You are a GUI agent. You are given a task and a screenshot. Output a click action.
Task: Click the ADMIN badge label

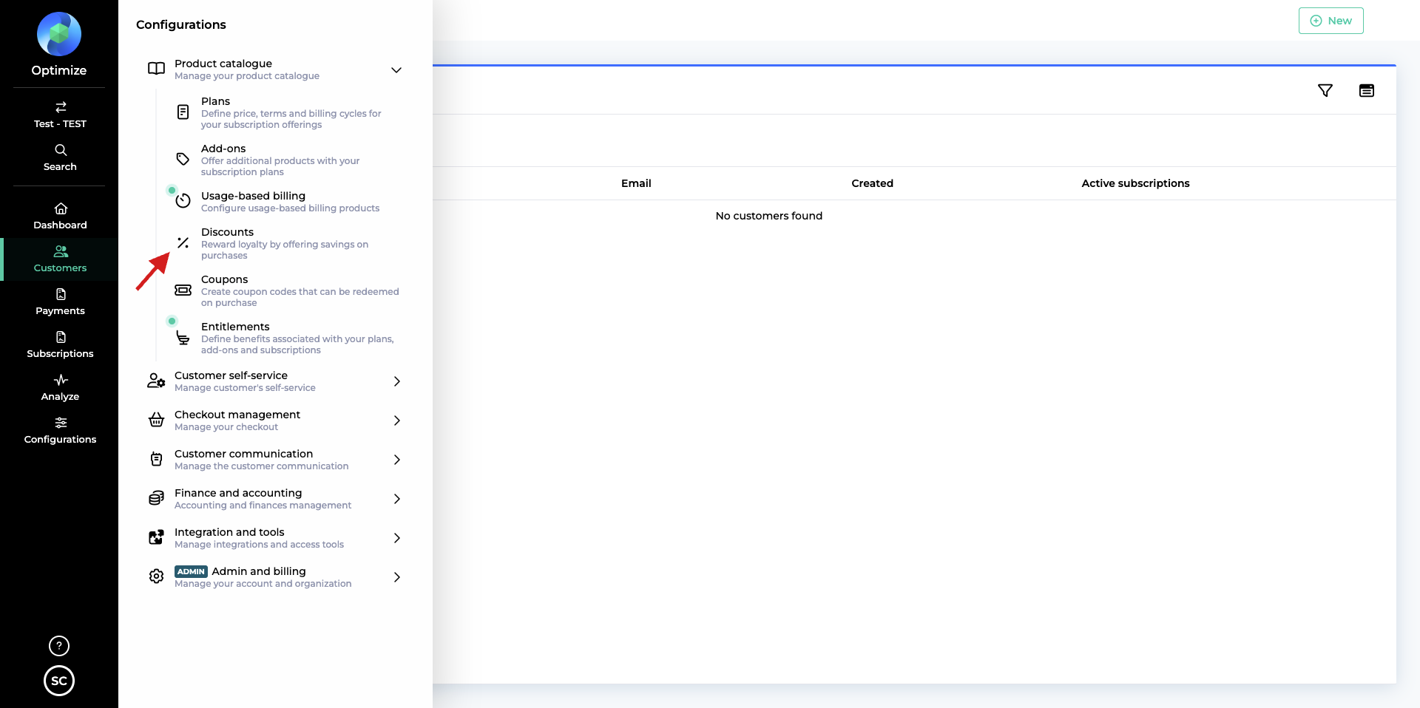point(191,572)
